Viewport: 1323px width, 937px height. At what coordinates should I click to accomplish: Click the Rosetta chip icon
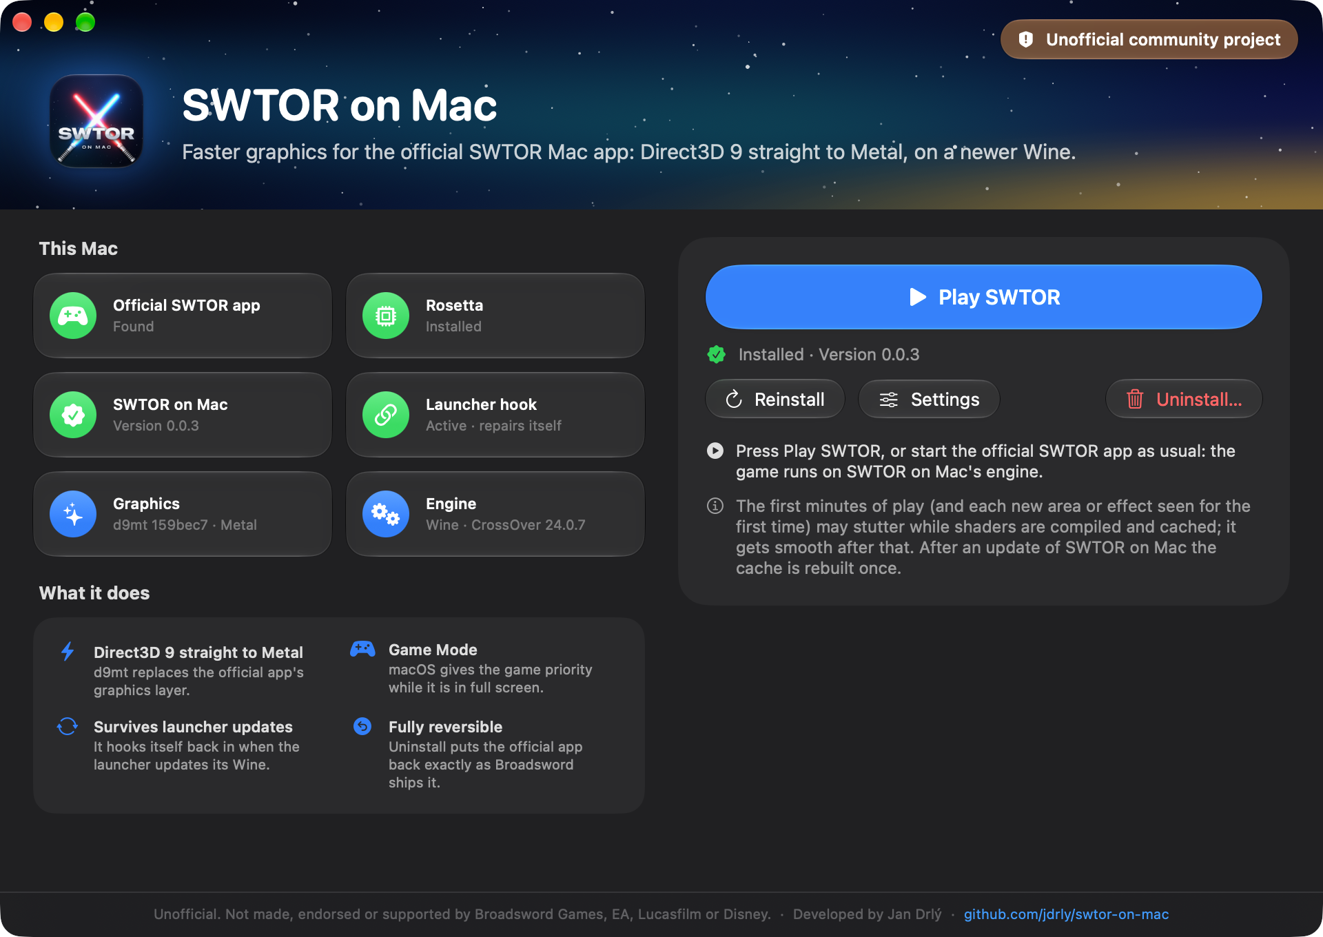coord(386,316)
